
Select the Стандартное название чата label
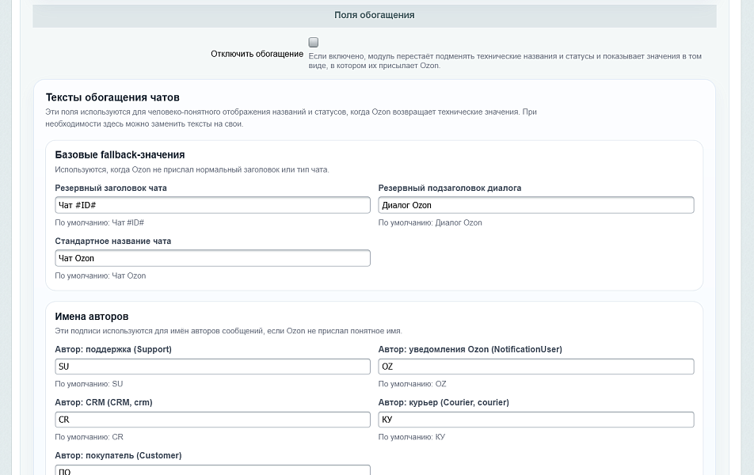coord(113,241)
